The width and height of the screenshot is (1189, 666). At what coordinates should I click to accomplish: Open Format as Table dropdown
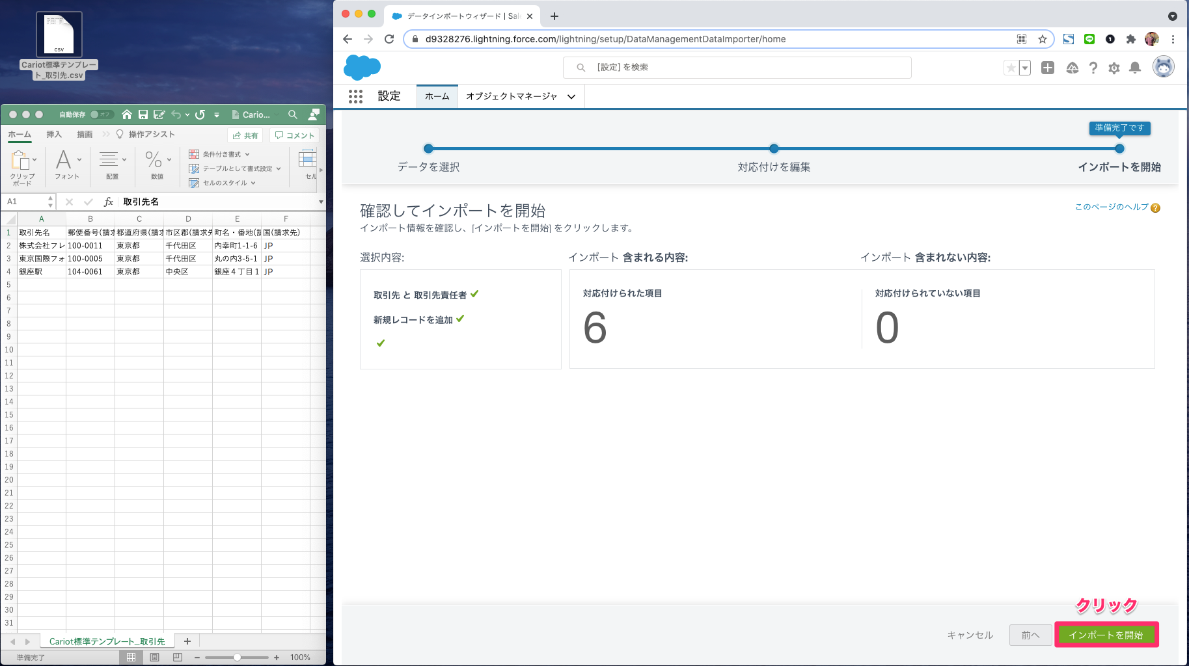click(234, 168)
